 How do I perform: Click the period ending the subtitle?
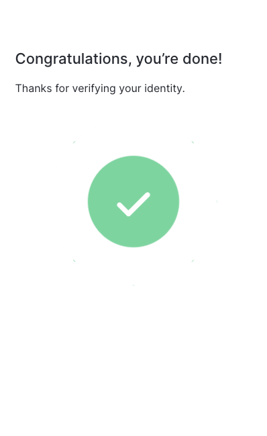click(183, 92)
